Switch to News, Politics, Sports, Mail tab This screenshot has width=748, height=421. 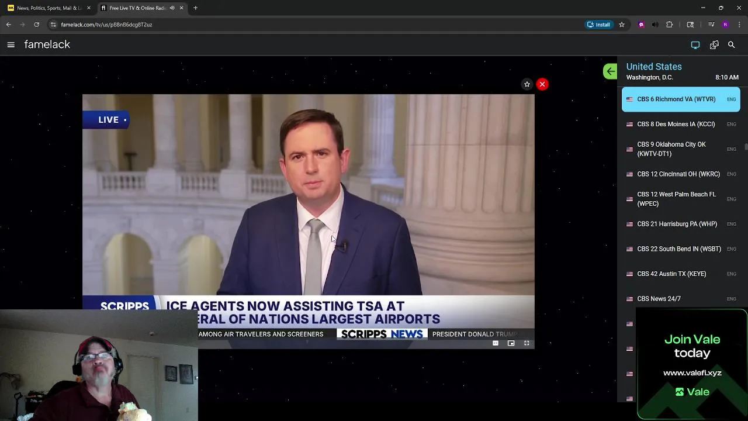[x=49, y=8]
